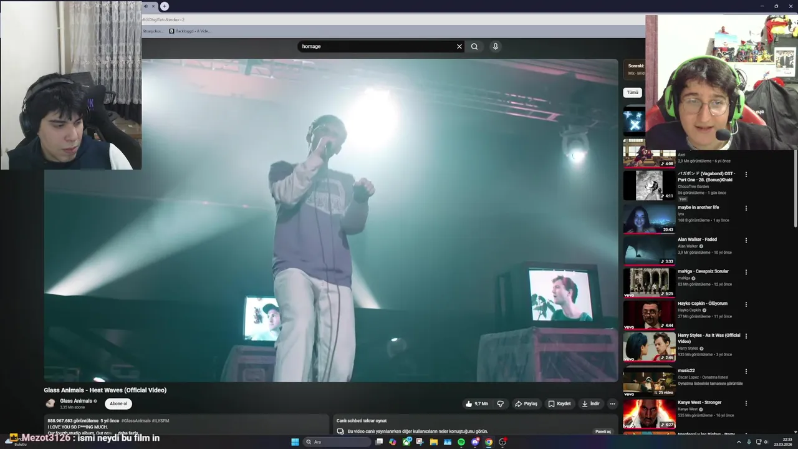Show hidden system tray icons
The image size is (798, 449).
(739, 442)
